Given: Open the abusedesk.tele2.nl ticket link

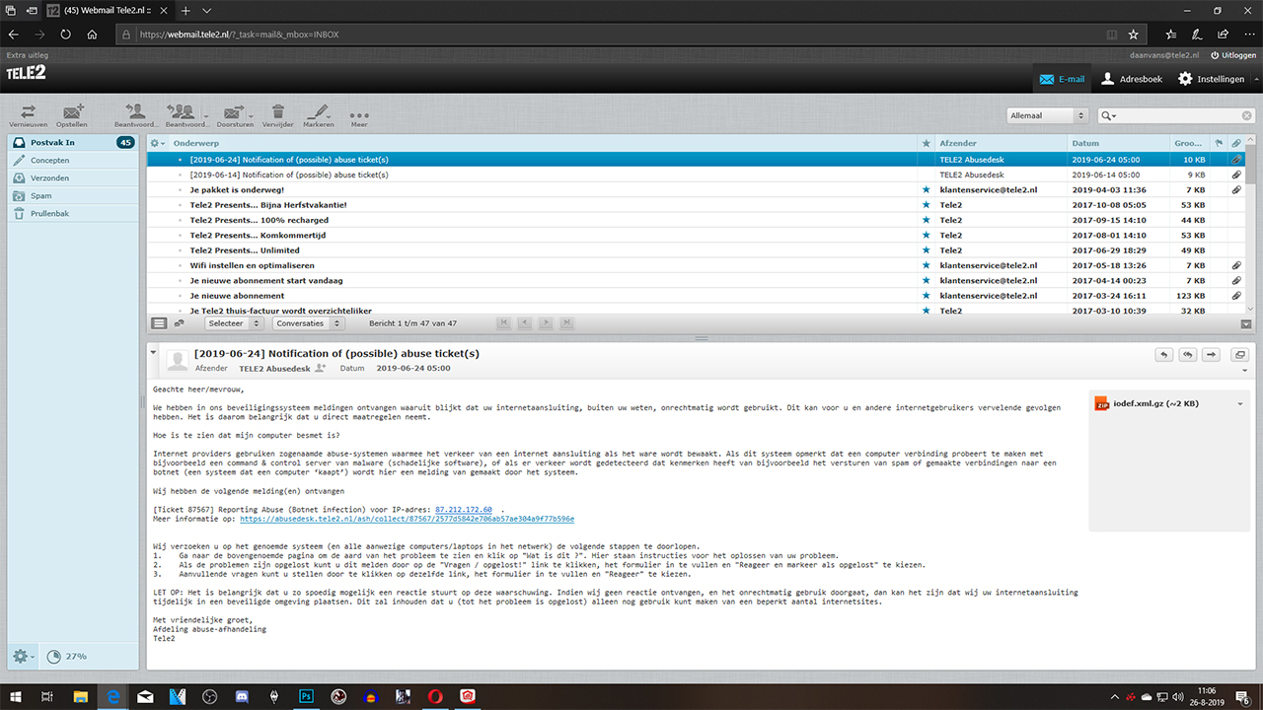Looking at the screenshot, I should point(407,519).
